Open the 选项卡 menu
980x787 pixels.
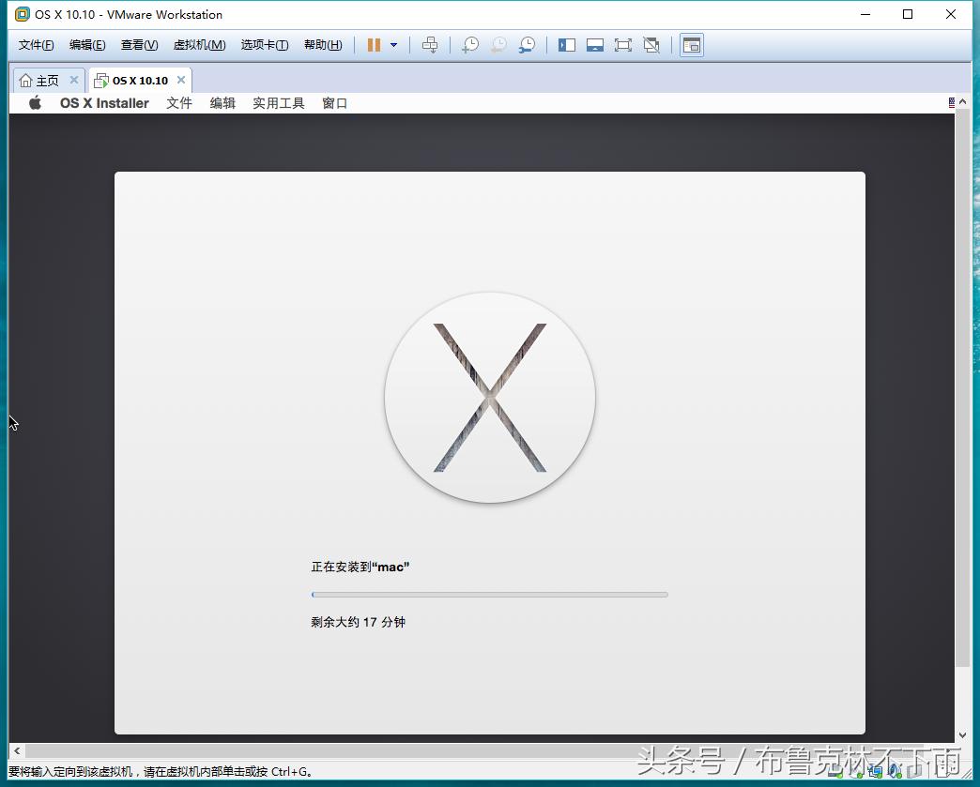pyautogui.click(x=264, y=44)
